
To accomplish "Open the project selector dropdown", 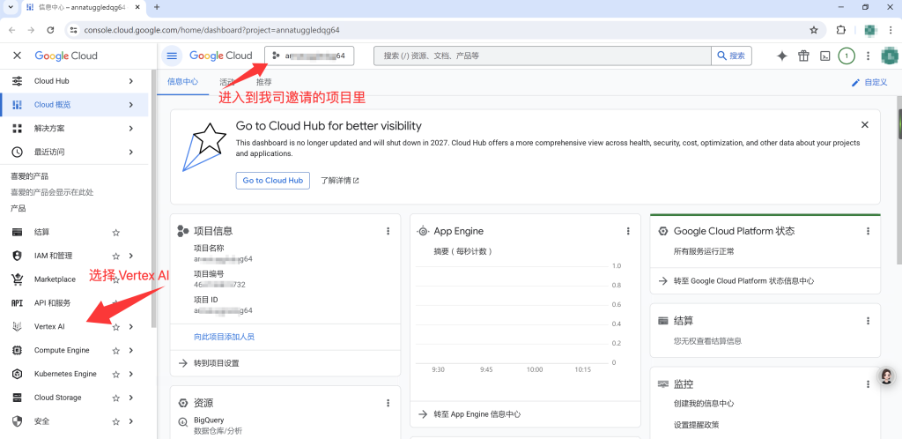I will 309,56.
